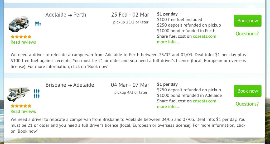Open coseats.com link in Brisbane to Adelaide listing

click(204, 101)
